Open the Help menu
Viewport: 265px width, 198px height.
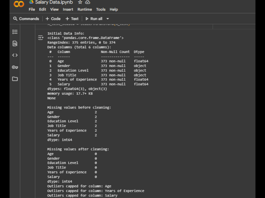click(114, 10)
